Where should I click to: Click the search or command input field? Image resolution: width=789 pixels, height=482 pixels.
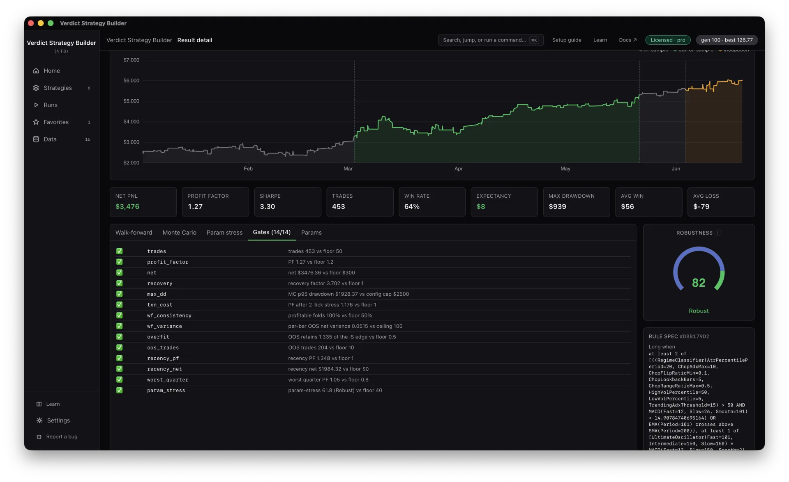[x=491, y=40]
